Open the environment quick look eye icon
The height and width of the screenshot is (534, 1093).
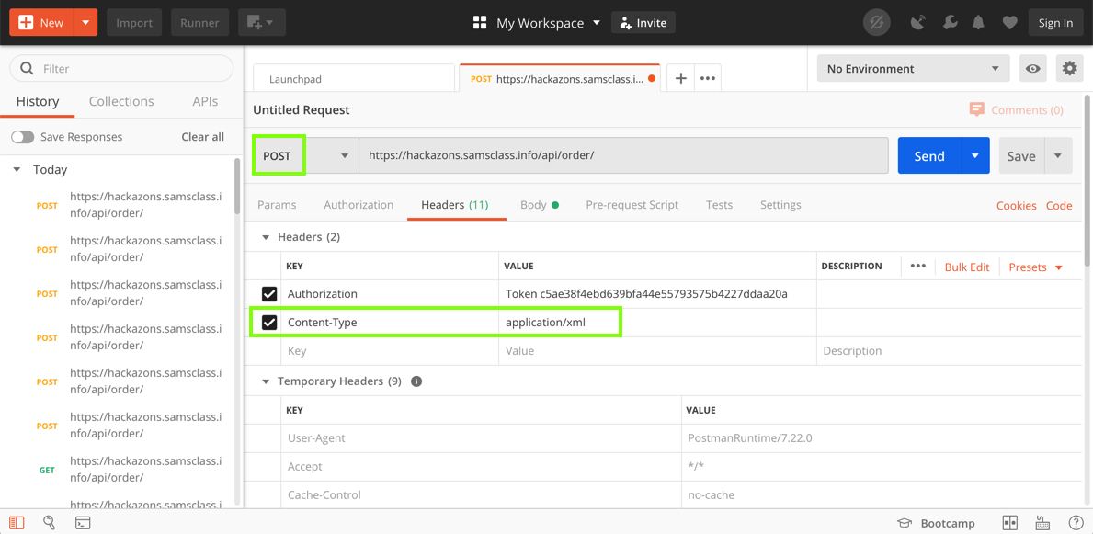[x=1033, y=69]
